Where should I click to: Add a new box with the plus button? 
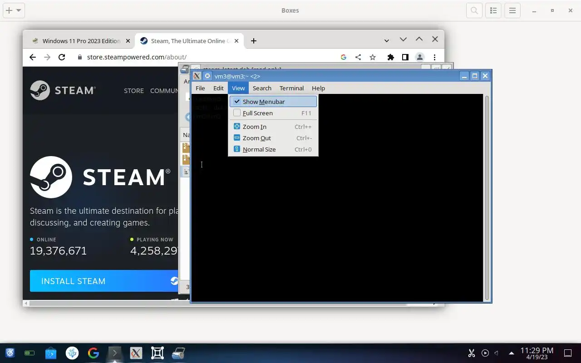(9, 10)
